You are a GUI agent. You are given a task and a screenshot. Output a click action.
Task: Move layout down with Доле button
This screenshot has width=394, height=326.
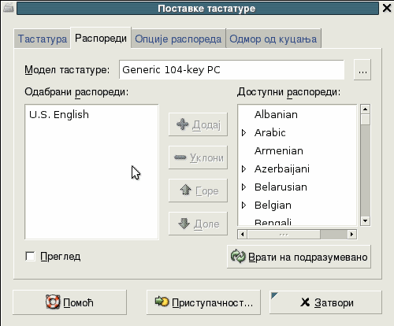tap(198, 224)
